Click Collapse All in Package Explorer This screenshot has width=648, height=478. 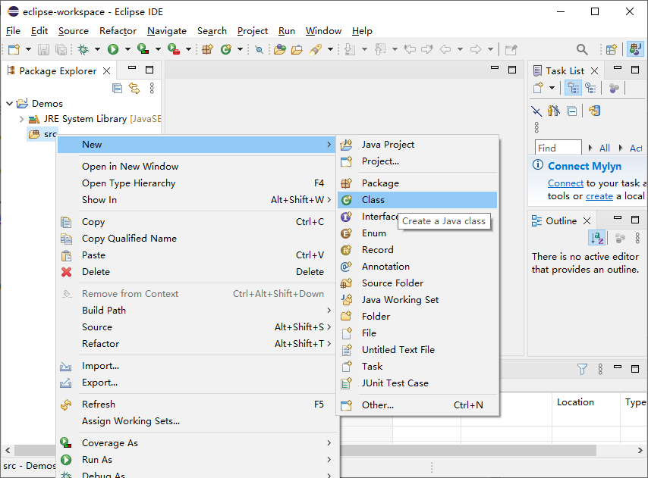[x=118, y=89]
